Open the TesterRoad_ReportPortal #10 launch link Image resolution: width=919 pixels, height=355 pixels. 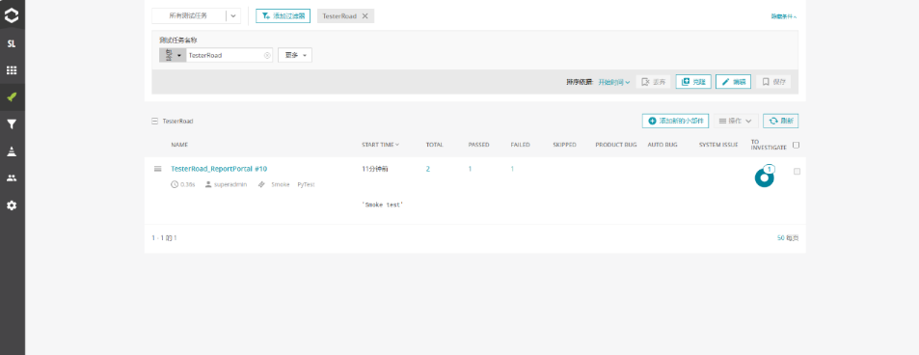coord(219,169)
